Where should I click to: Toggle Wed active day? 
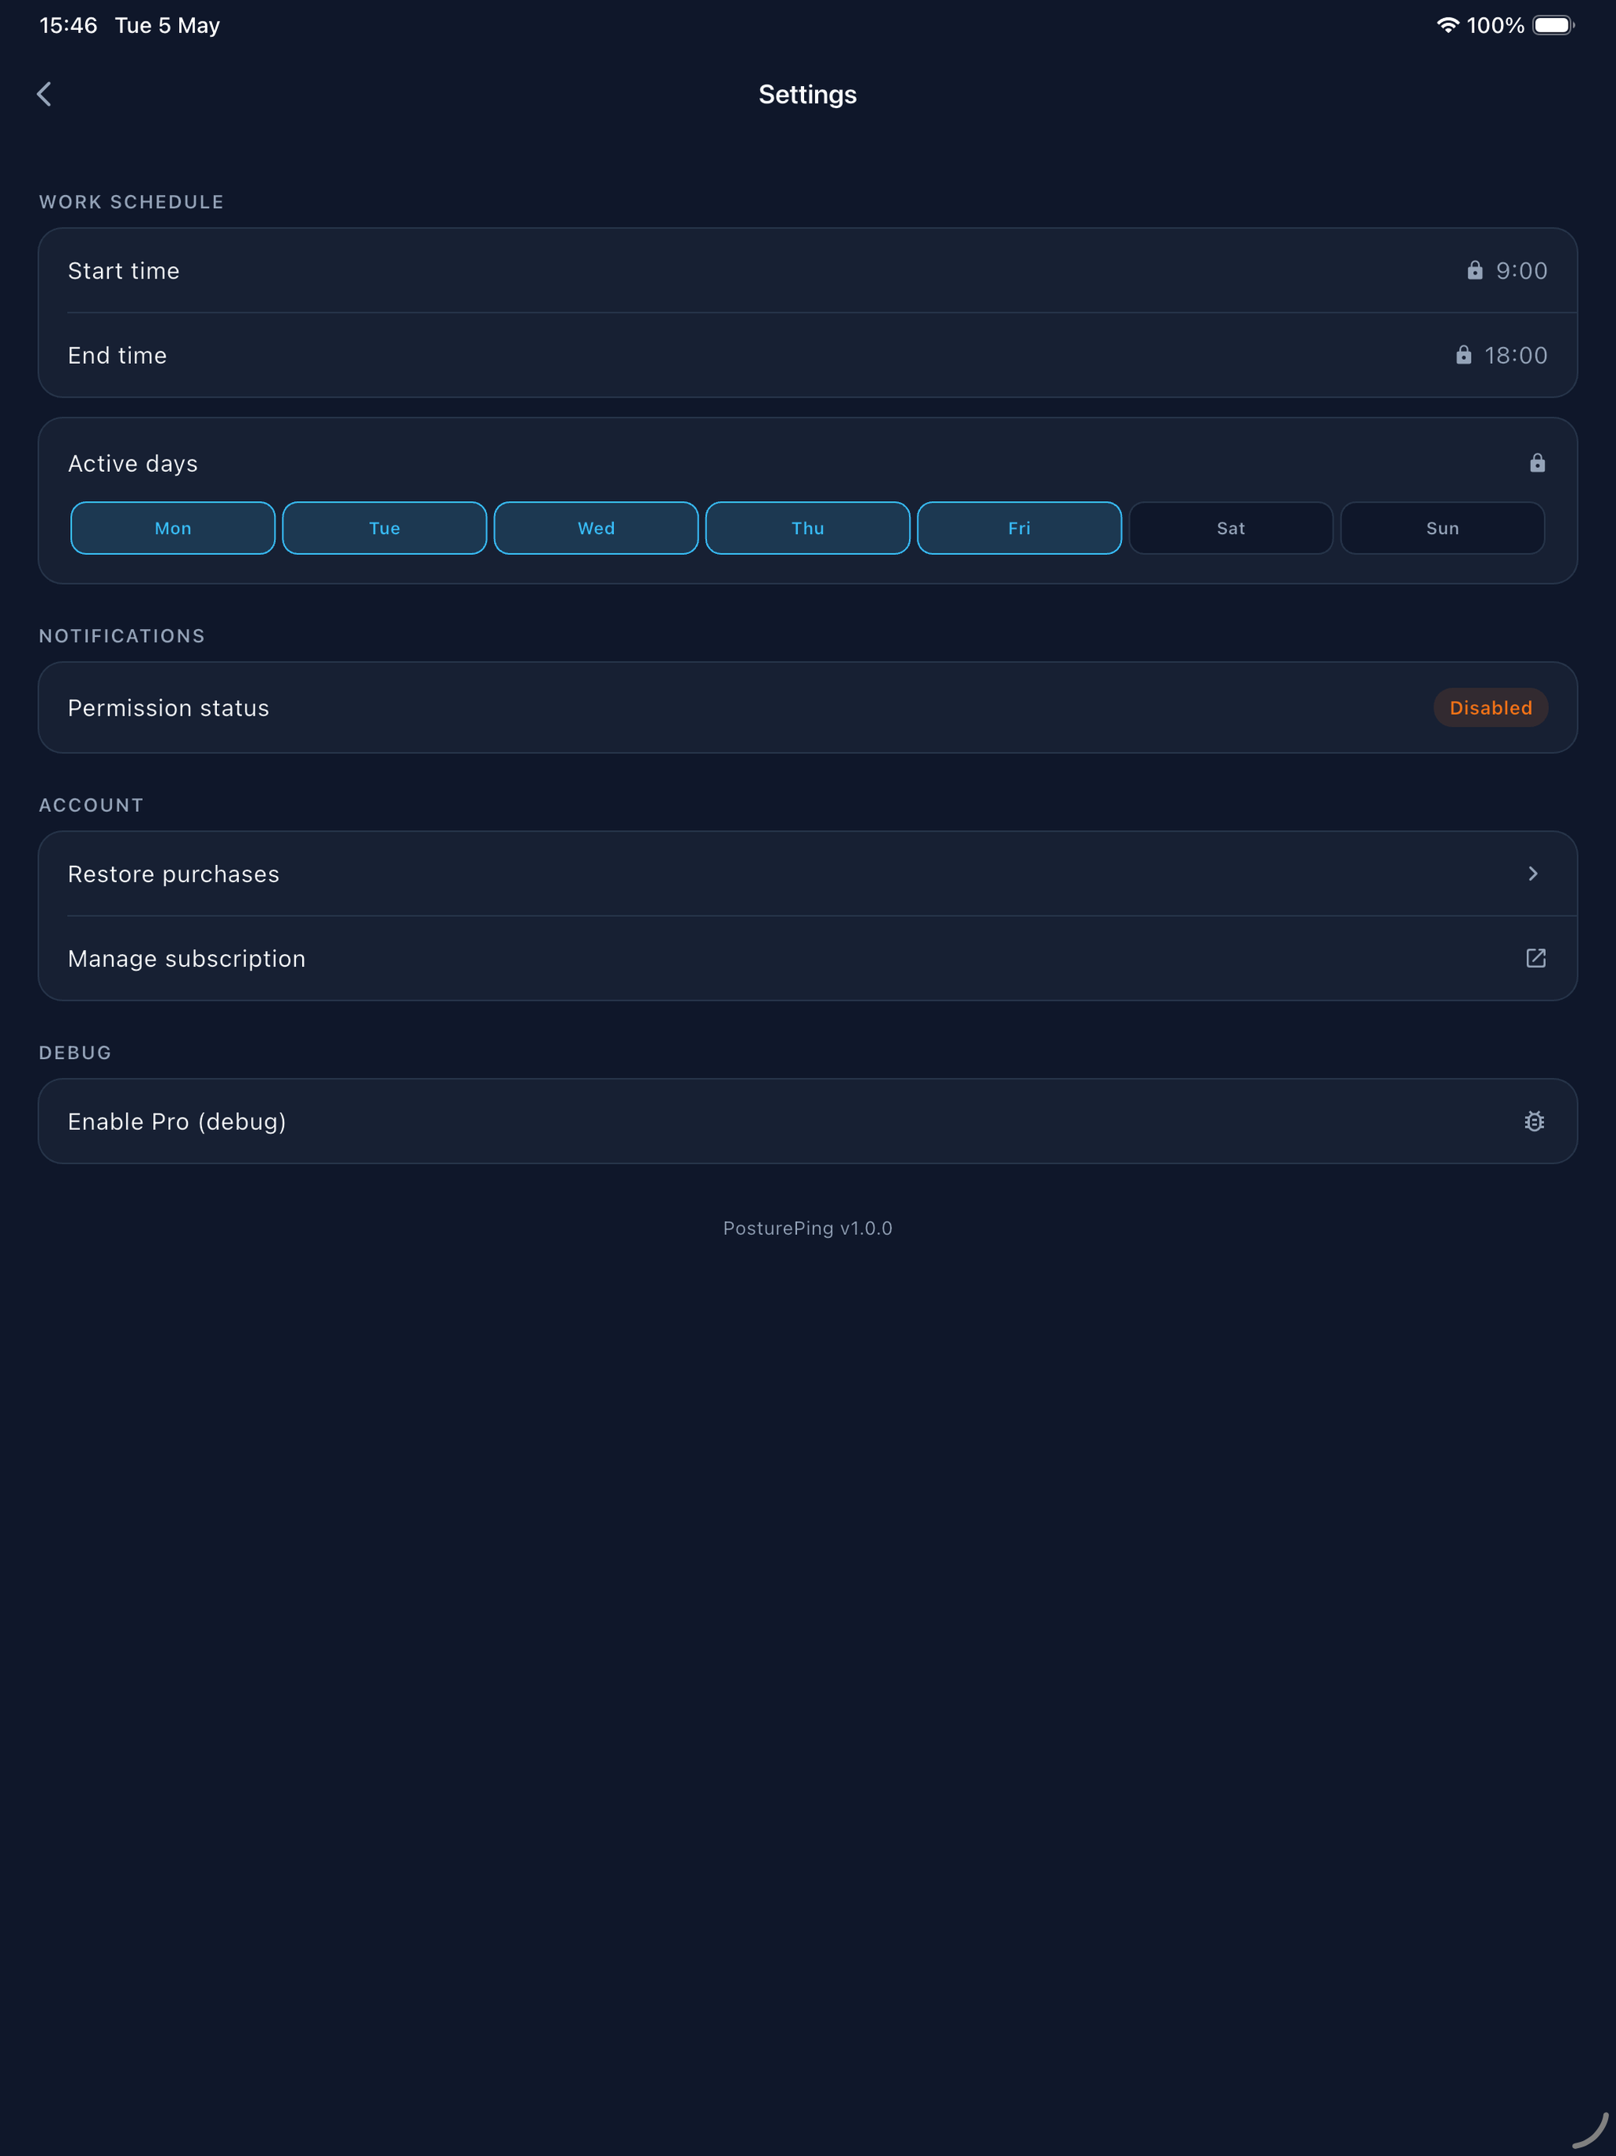click(596, 528)
